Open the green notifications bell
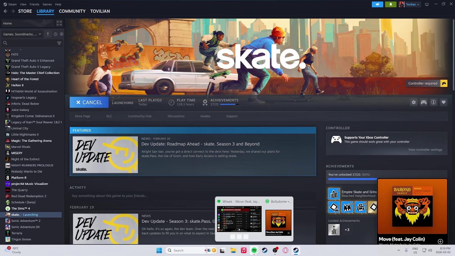 391,4
